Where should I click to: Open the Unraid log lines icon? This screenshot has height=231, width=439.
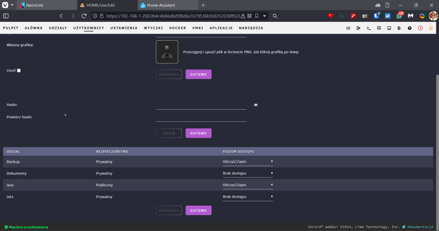399,28
